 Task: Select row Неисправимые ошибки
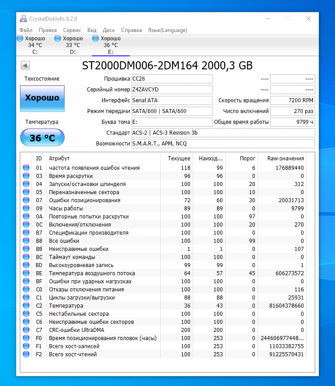point(164,249)
